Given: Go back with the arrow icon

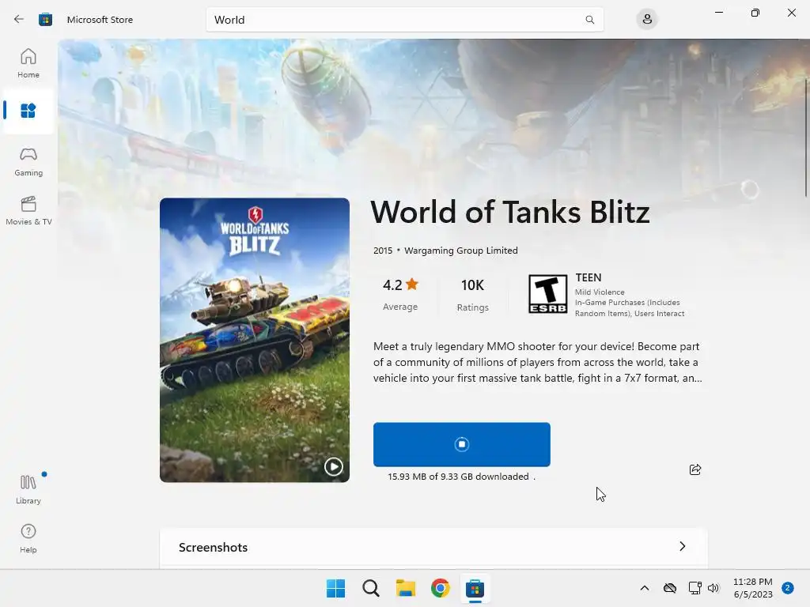Looking at the screenshot, I should [19, 19].
